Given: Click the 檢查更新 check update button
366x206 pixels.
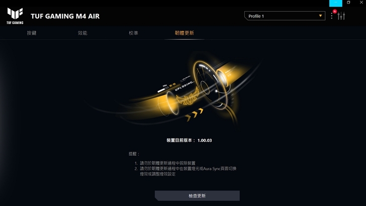Looking at the screenshot, I should click(197, 196).
